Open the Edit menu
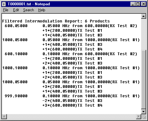The height and width of the screenshot is (121, 148). (16, 10)
